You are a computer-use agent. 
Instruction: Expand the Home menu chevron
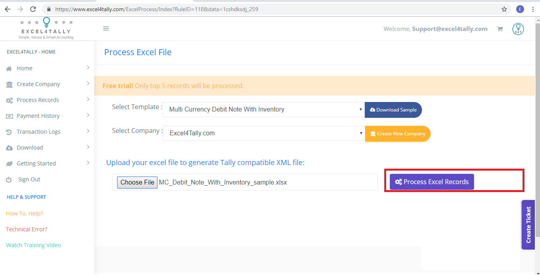tap(88, 68)
